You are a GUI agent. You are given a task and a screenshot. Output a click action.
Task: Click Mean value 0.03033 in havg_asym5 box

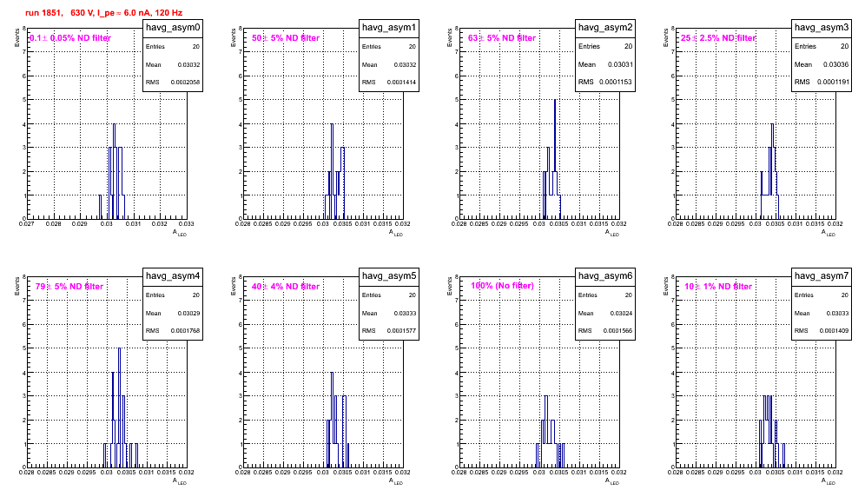[x=405, y=313]
